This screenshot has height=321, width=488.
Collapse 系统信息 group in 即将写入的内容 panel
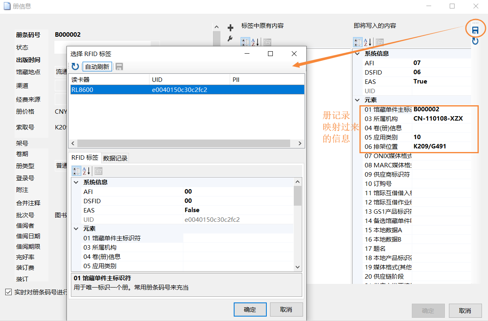tap(357, 54)
